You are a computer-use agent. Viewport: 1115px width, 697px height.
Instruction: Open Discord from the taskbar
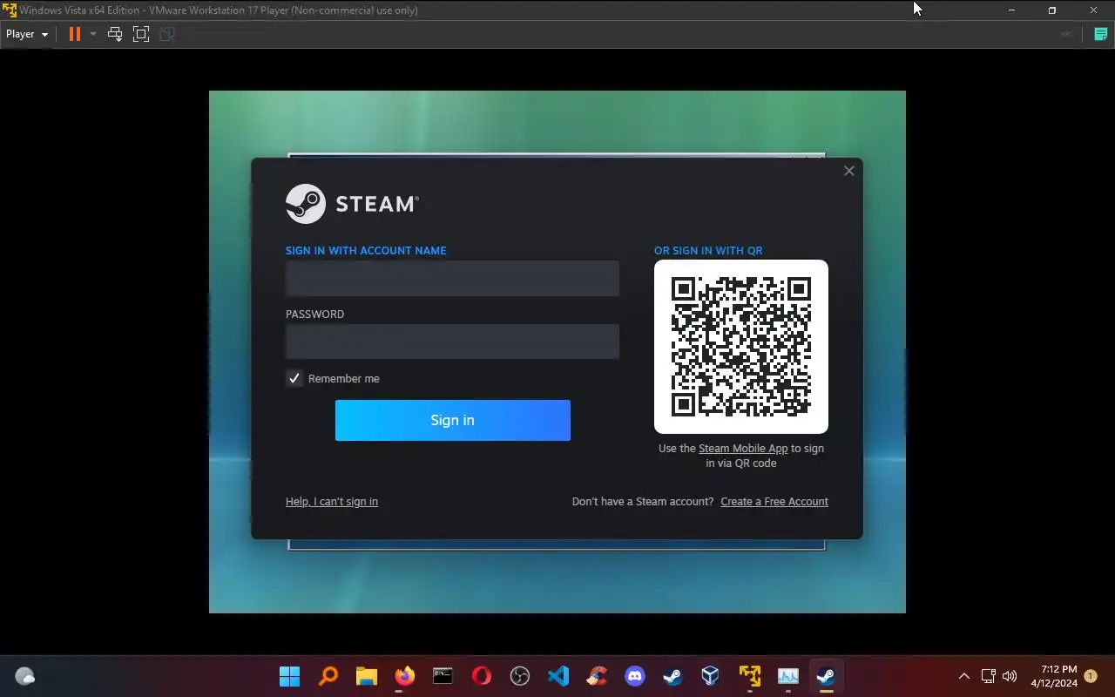click(634, 676)
